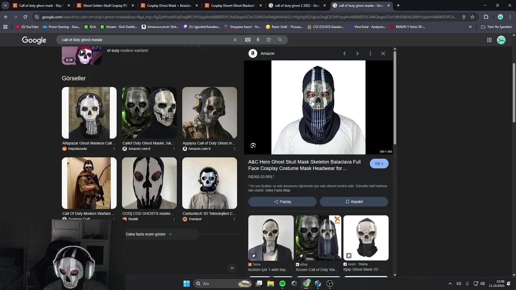Submit search with the magnifier icon
This screenshot has width=516, height=290.
(280, 40)
